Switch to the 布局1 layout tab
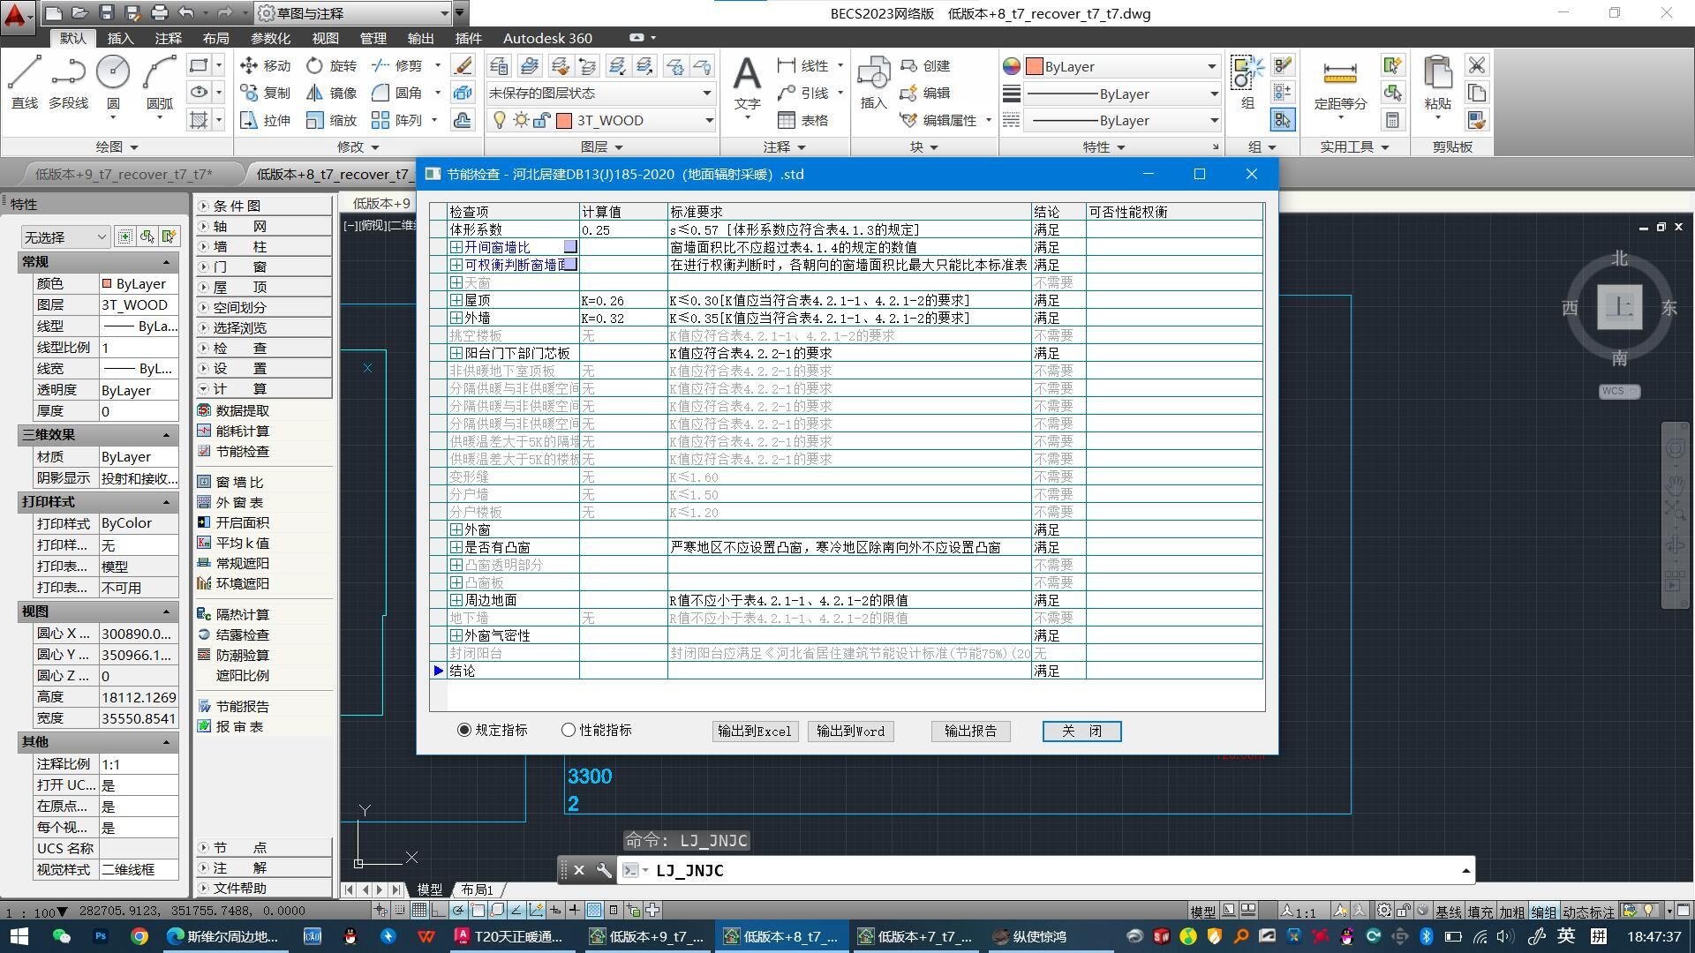 tap(478, 889)
